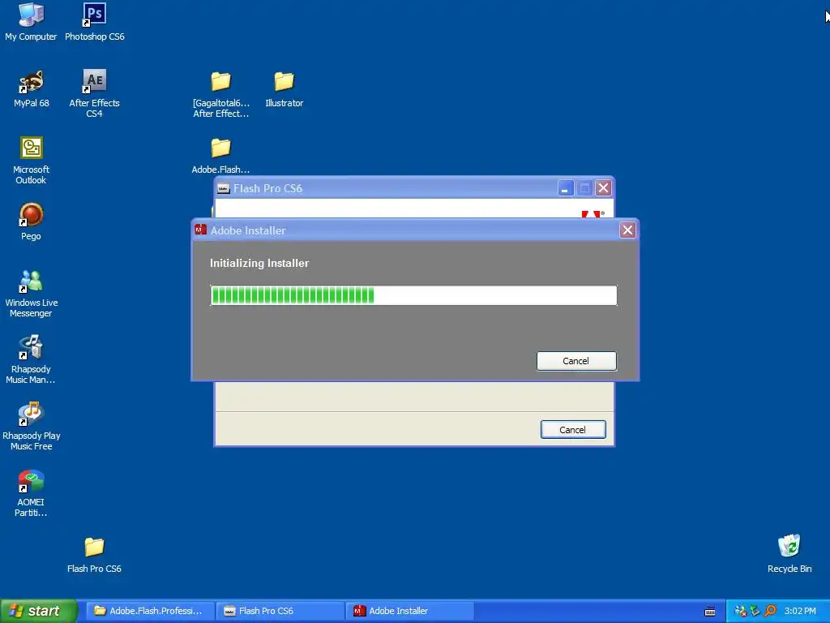Switch to Adobe Installer taskbar button
This screenshot has width=830, height=623.
(x=409, y=611)
